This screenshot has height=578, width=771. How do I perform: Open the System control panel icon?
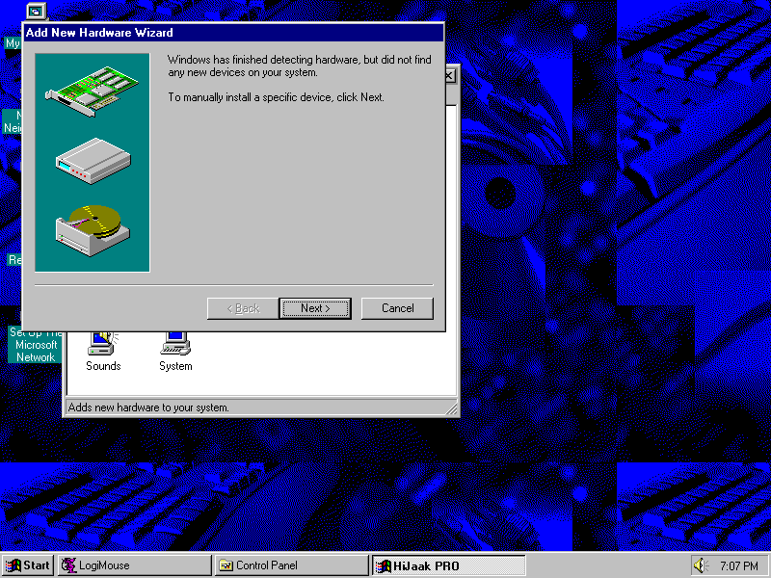(175, 347)
